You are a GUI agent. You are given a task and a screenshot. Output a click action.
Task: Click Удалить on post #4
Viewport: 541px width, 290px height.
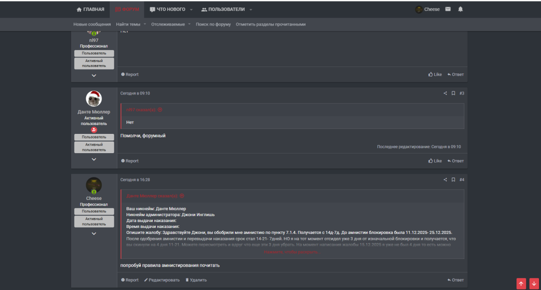[196, 280]
